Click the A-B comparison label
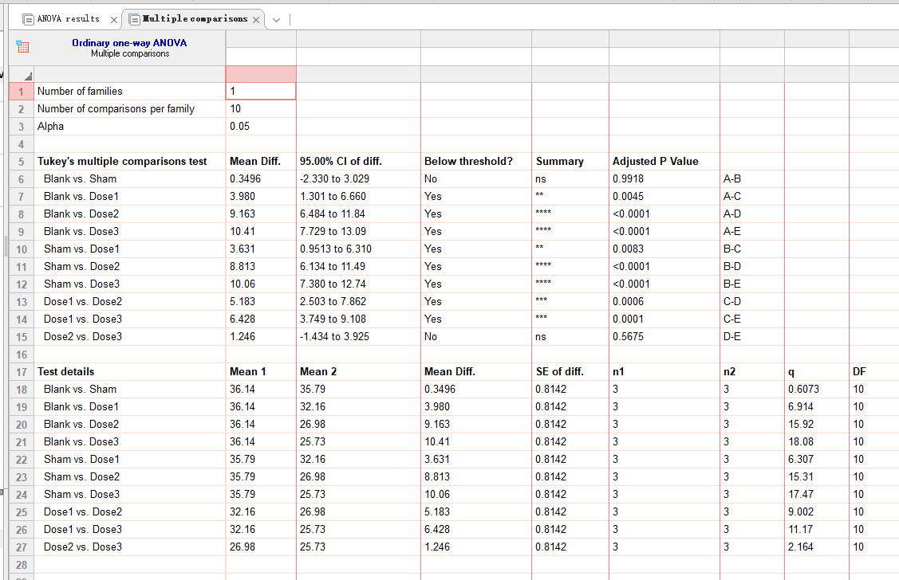The image size is (899, 580). point(732,179)
